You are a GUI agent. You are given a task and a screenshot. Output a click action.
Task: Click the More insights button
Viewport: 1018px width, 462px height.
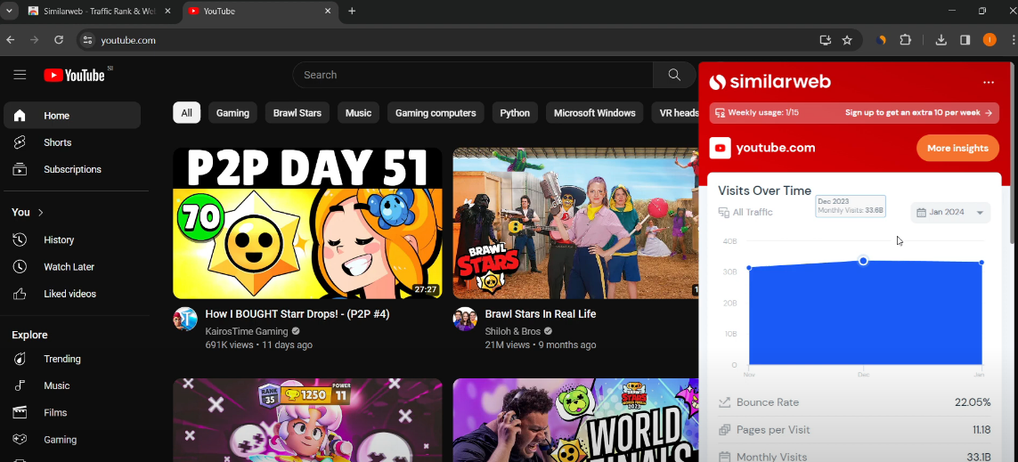(x=957, y=148)
